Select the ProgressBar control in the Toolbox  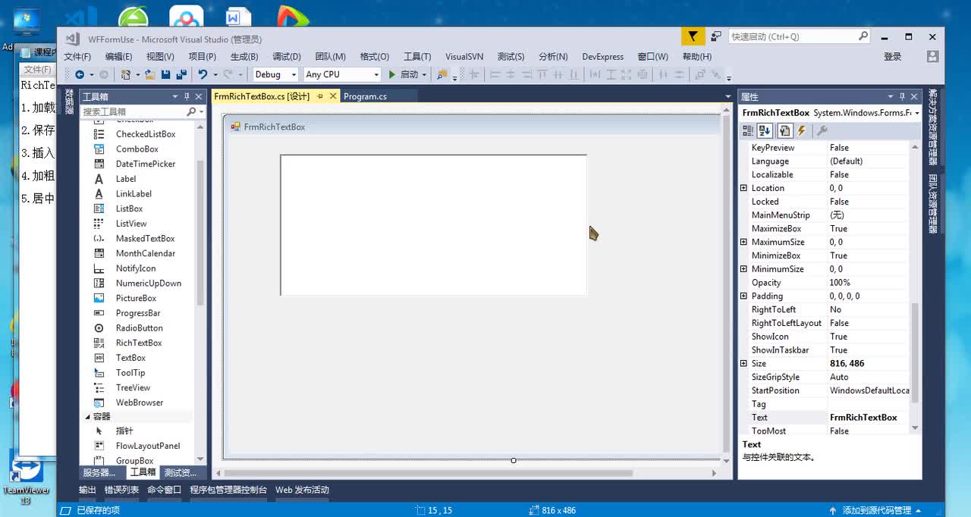[x=138, y=313]
